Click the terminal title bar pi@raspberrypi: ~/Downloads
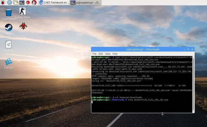Image resolution: width=207 pixels, height=127 pixels. (x=143, y=49)
